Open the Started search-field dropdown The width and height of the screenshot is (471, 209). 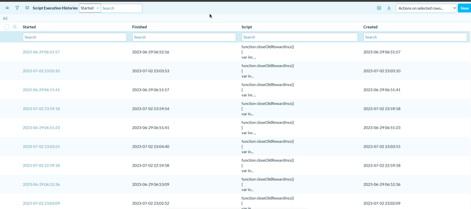90,8
